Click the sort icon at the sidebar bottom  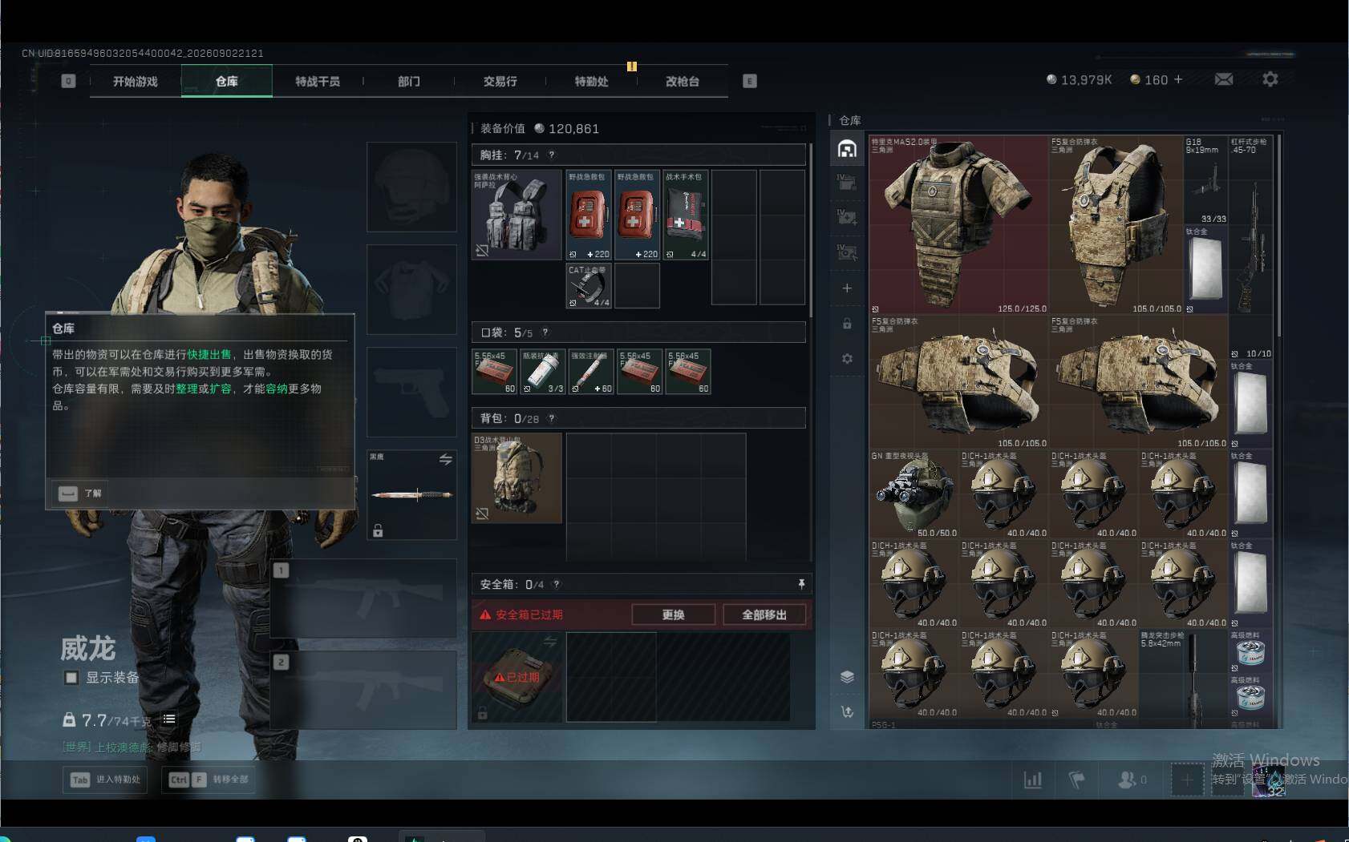pyautogui.click(x=847, y=711)
